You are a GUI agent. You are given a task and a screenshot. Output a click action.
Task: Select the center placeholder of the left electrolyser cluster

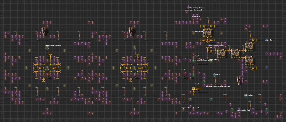[x=47, y=68]
